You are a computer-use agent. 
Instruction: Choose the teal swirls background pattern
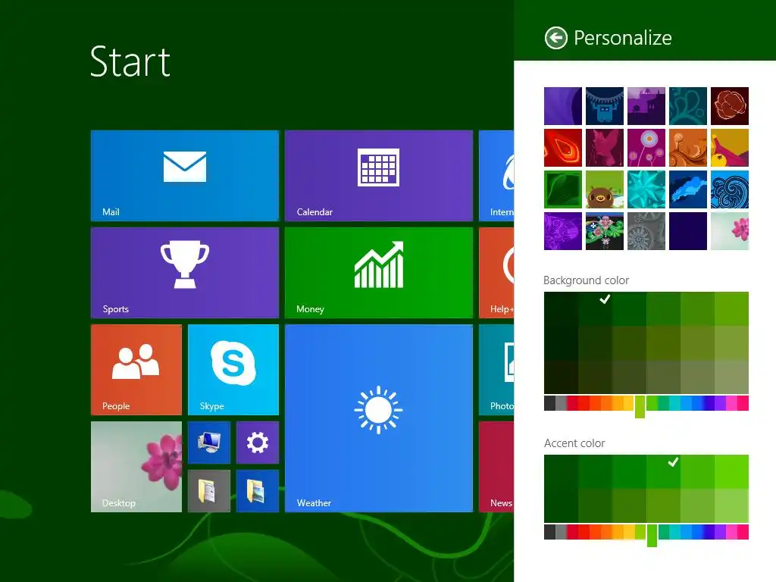(688, 106)
